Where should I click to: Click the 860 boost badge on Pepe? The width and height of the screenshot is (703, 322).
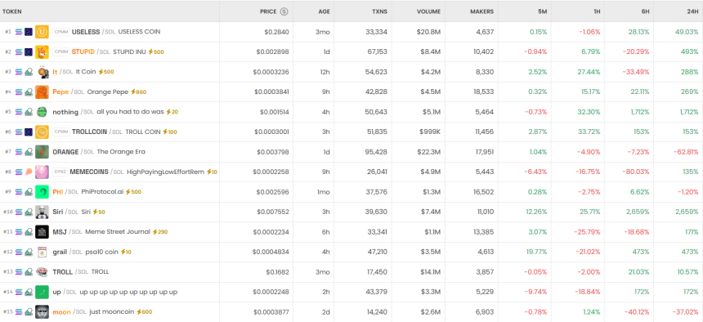pos(138,92)
